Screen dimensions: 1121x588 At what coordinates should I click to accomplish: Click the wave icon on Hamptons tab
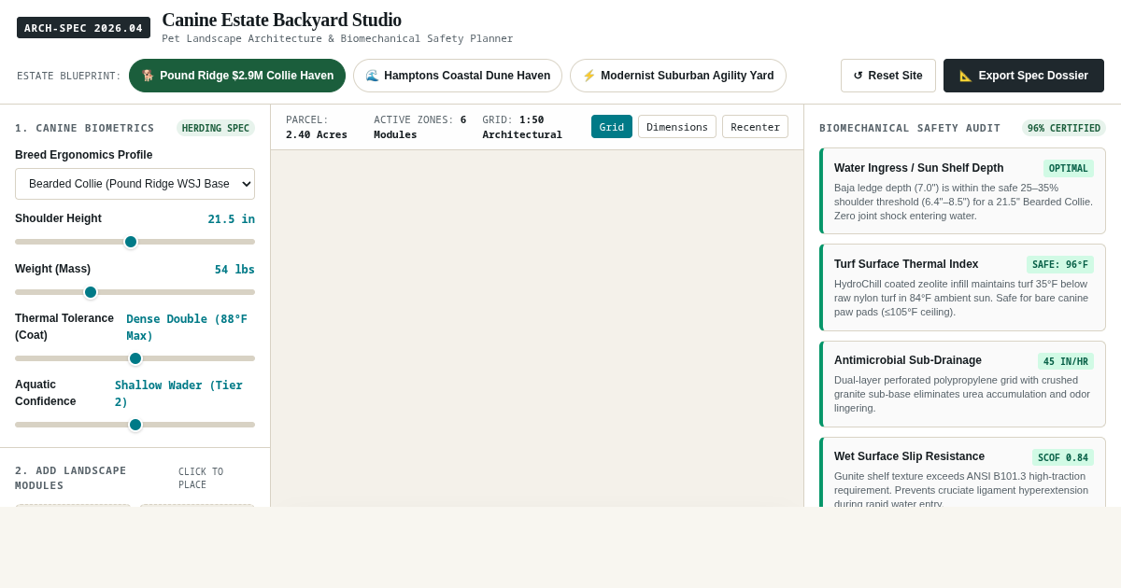372,76
